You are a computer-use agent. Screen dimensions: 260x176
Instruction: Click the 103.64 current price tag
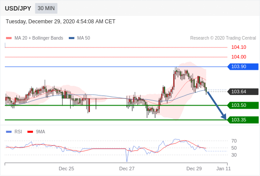click(x=243, y=92)
